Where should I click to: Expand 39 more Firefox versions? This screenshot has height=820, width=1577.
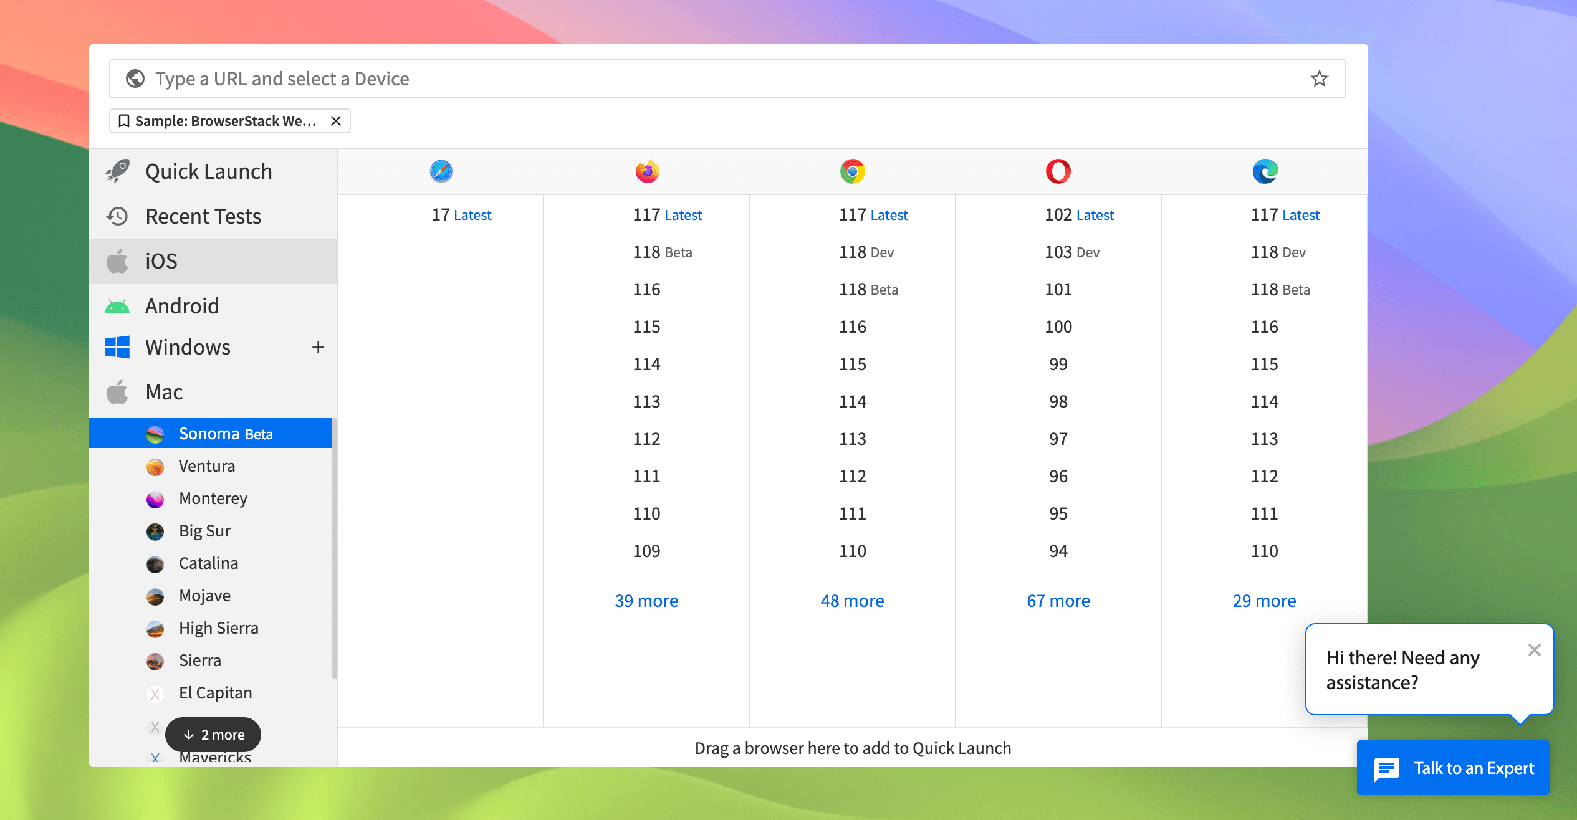pos(646,600)
